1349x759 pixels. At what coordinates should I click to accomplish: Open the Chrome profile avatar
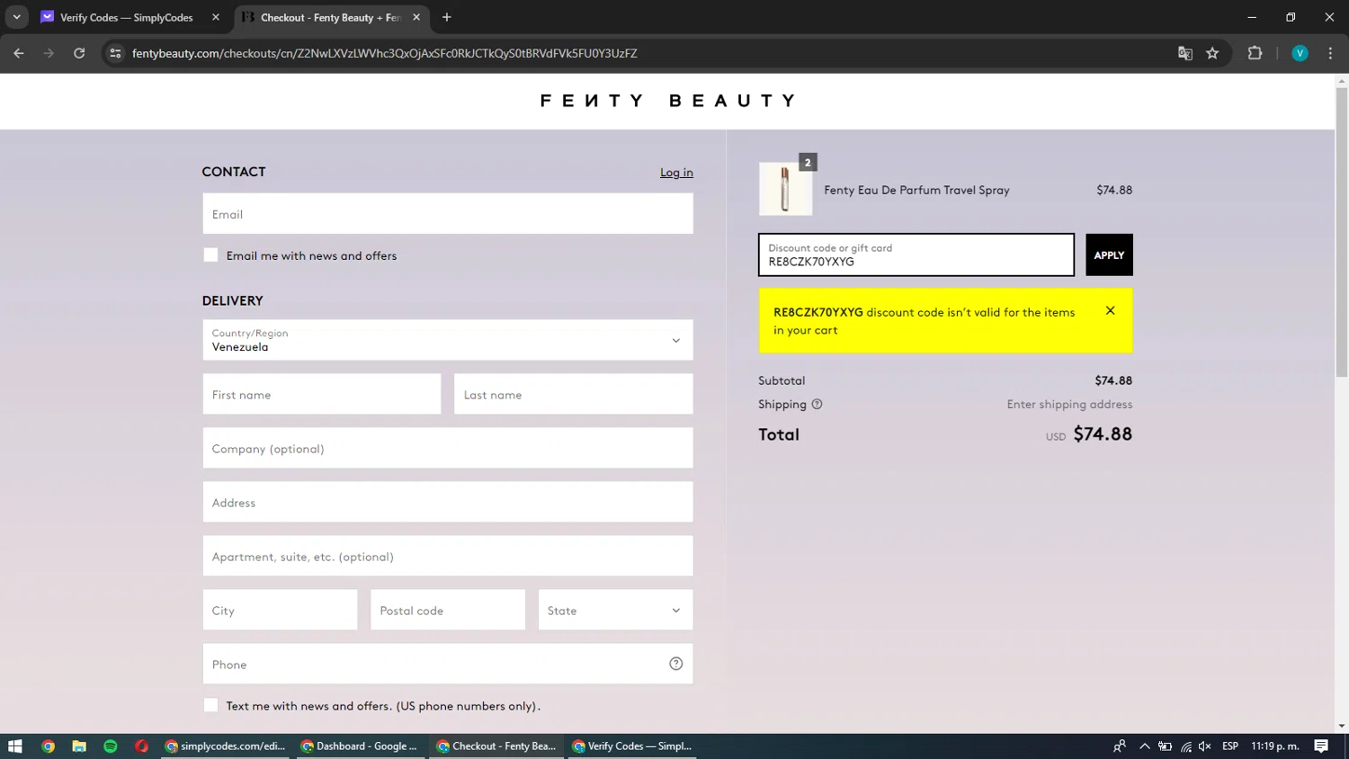click(x=1300, y=53)
